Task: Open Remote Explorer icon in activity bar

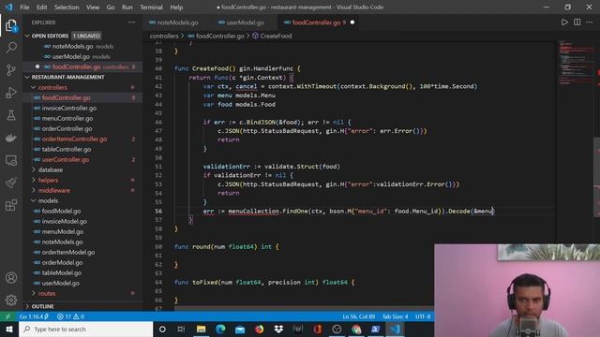Action: 11,160
